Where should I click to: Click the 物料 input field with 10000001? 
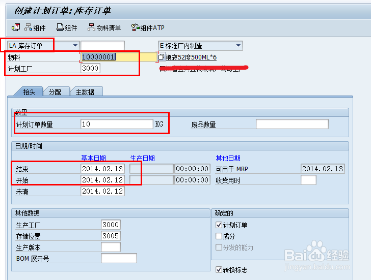click(x=119, y=57)
